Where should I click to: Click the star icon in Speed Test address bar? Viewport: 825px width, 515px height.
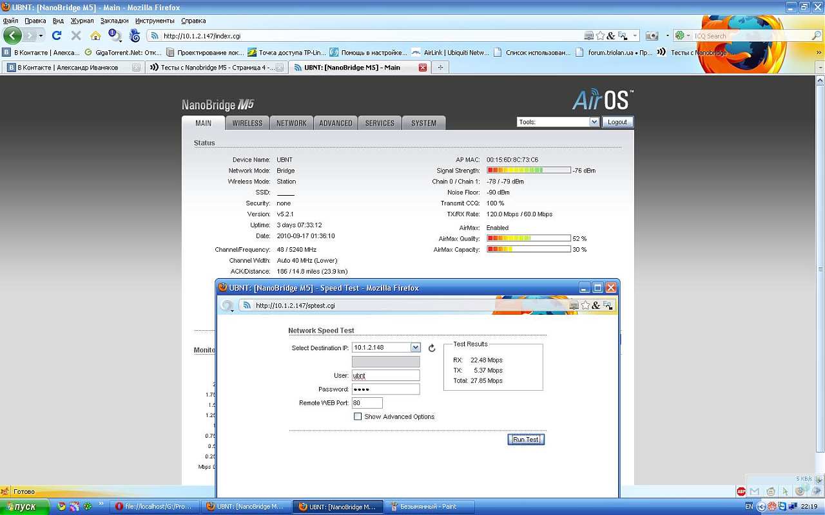point(585,305)
